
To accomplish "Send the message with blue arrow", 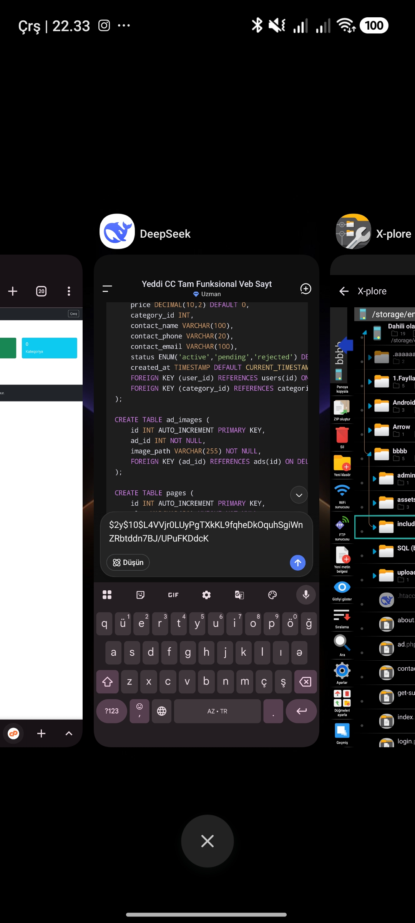I will pyautogui.click(x=297, y=563).
